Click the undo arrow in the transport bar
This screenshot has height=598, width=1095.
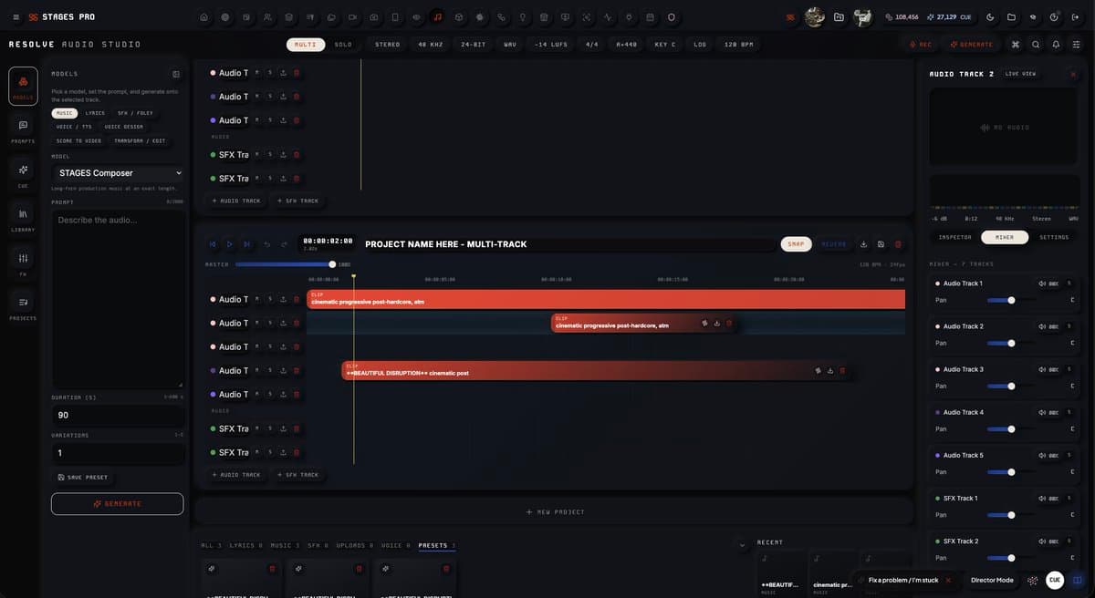[266, 244]
